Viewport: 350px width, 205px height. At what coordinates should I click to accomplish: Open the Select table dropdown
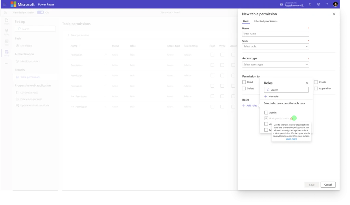[x=275, y=46]
